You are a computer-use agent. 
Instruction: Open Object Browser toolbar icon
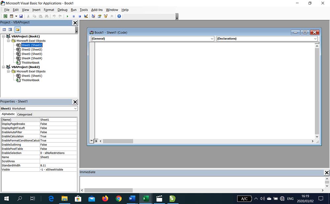[106, 16]
